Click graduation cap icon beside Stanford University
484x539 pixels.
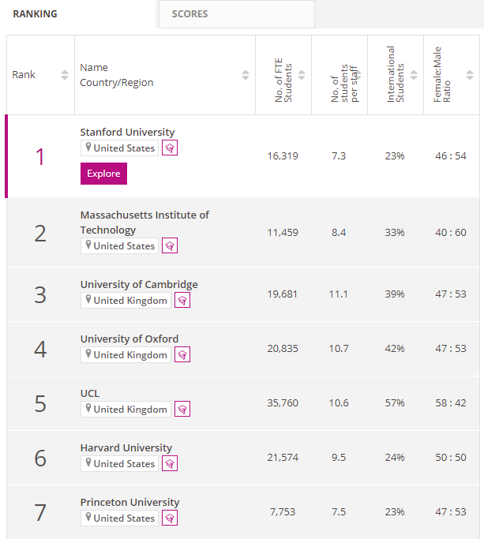click(x=170, y=148)
